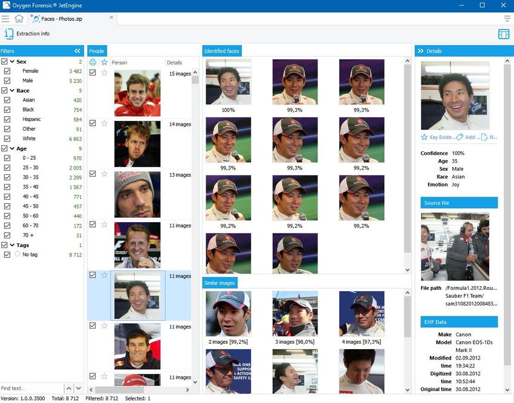The width and height of the screenshot is (514, 403).
Task: Click the find next arrow button
Action: pyautogui.click(x=79, y=388)
